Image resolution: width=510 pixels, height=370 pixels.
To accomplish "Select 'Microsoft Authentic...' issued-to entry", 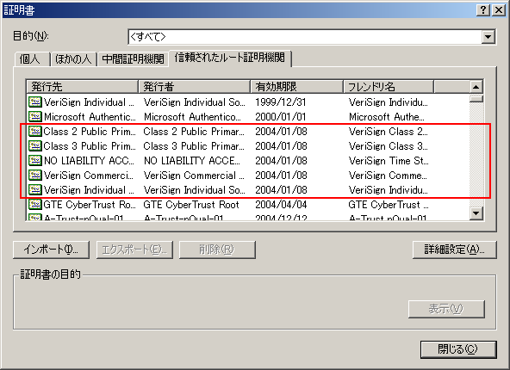I will (x=90, y=117).
